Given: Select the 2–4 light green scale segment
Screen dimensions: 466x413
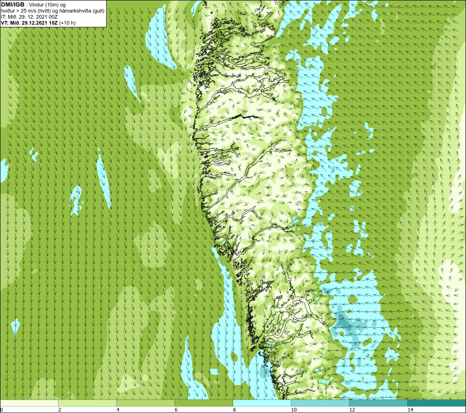Looking at the screenshot, I should (x=88, y=403).
